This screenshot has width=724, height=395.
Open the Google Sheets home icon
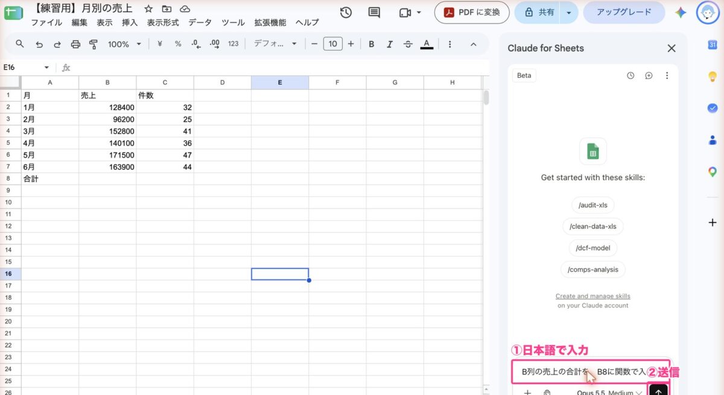tap(13, 13)
